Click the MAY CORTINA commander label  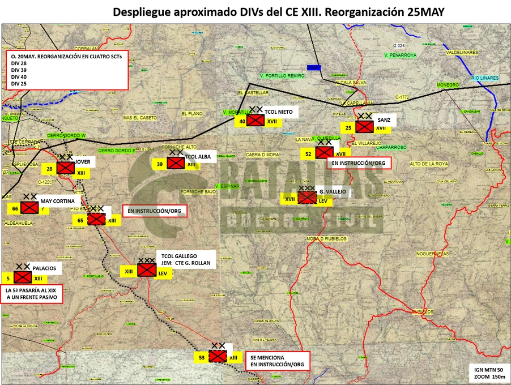tap(57, 201)
